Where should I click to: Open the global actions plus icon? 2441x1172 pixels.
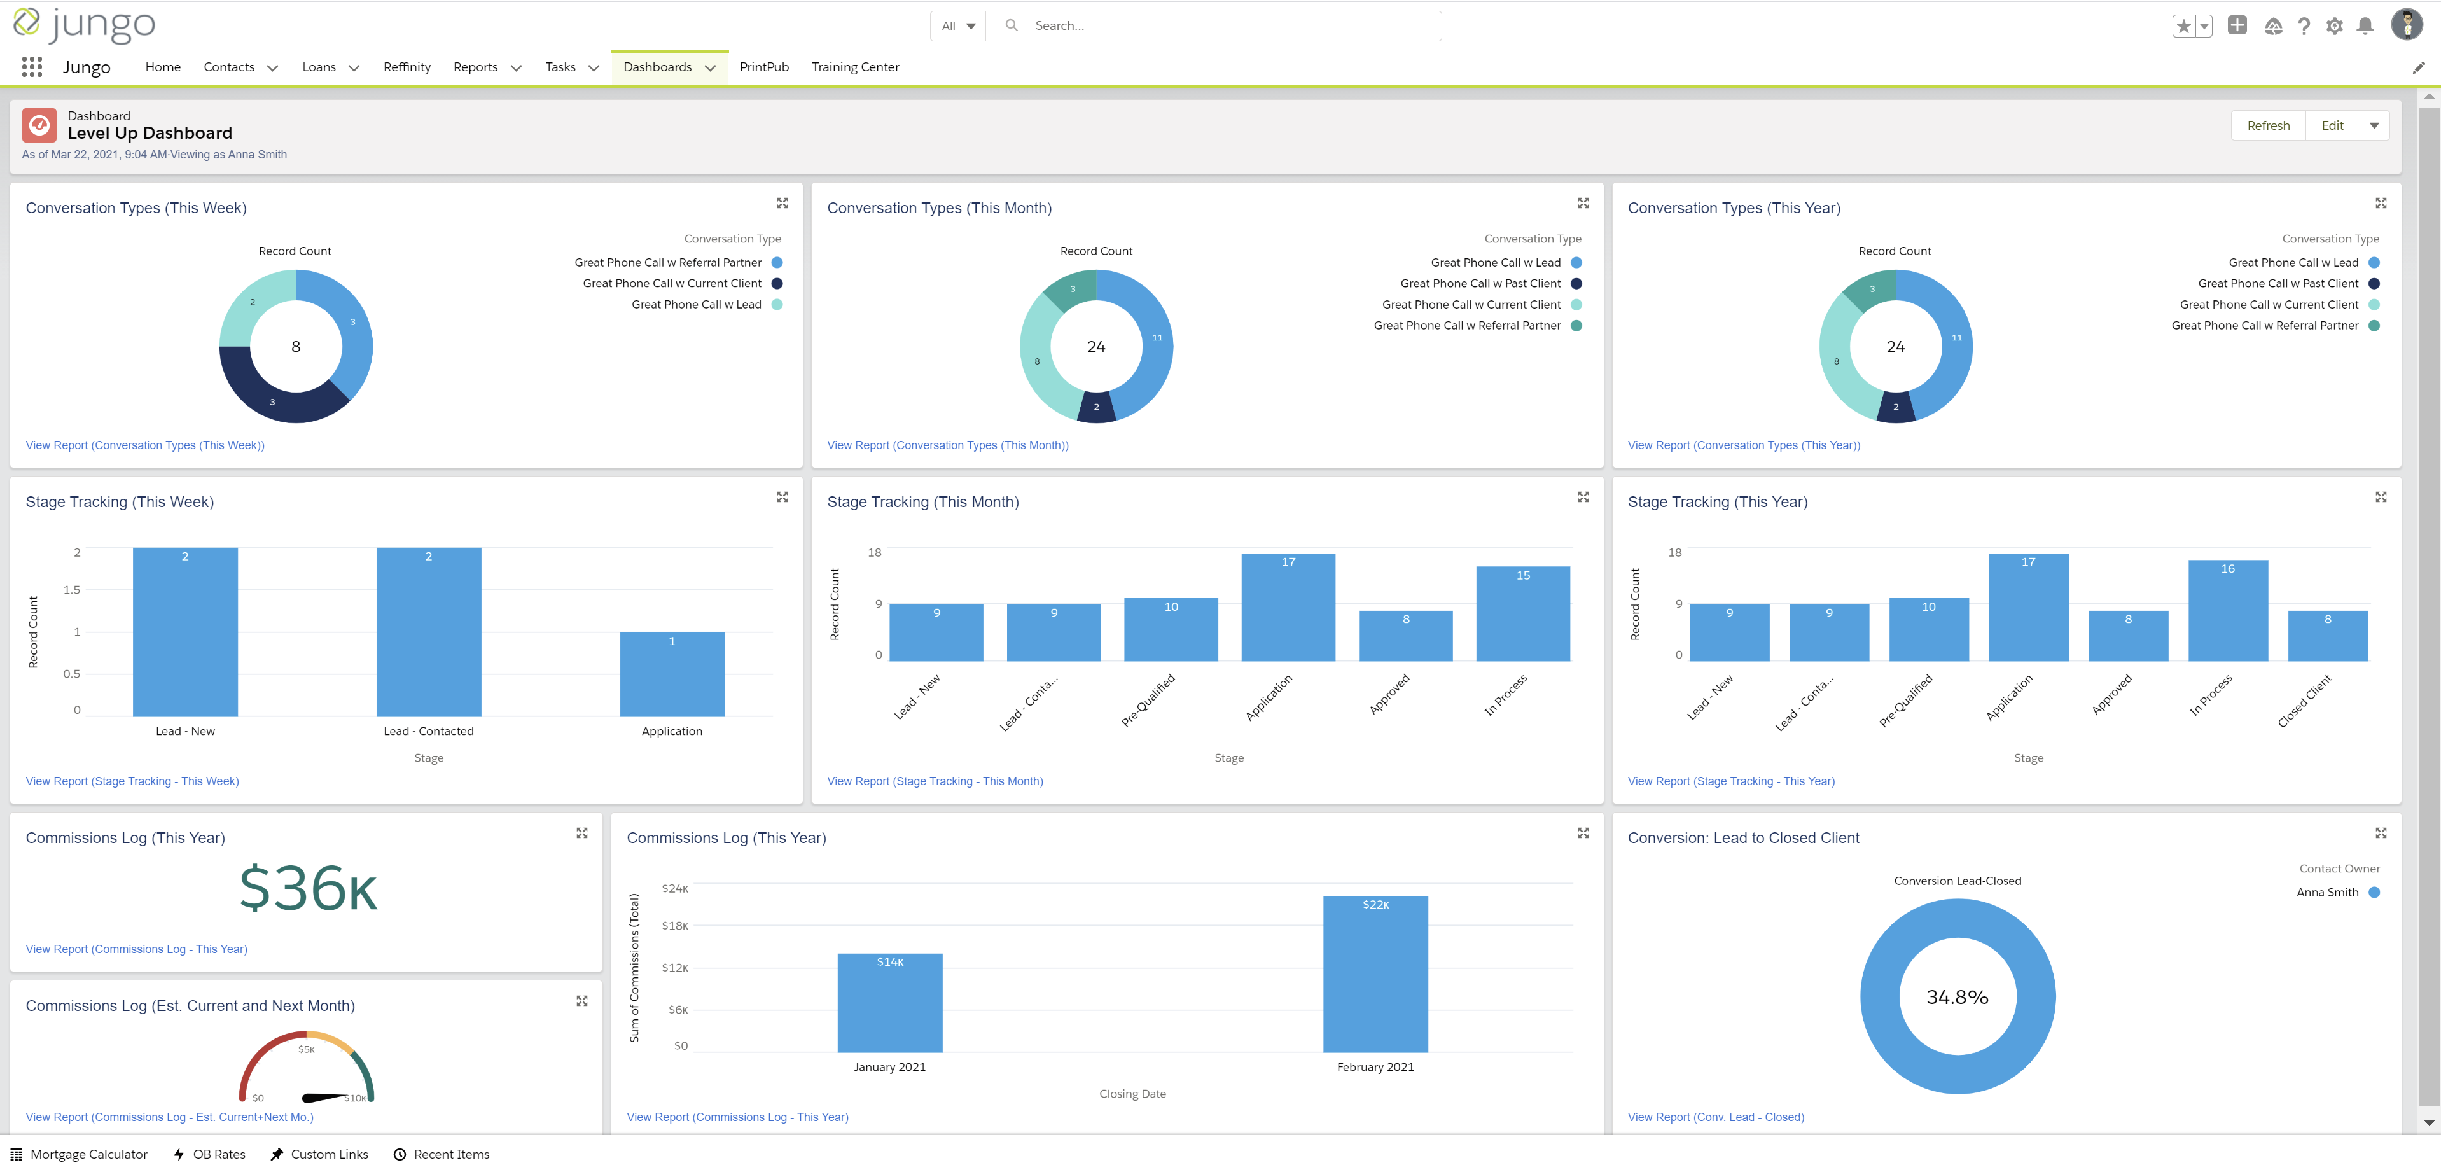pyautogui.click(x=2236, y=25)
